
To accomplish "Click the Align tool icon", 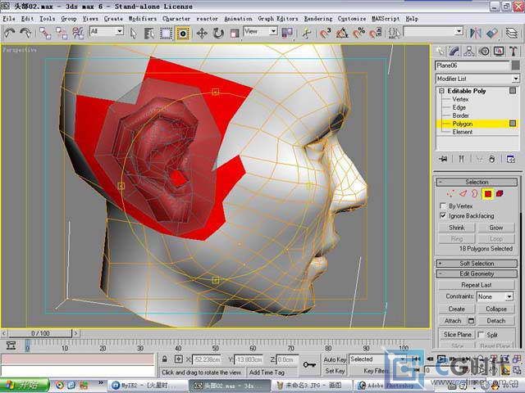I will point(492,33).
